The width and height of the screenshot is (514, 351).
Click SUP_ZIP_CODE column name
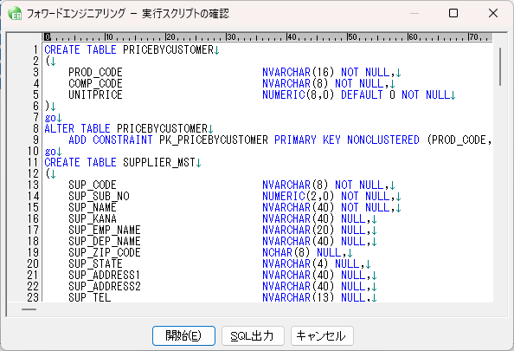105,252
